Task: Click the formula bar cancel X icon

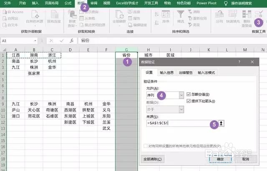Action: click(x=51, y=41)
